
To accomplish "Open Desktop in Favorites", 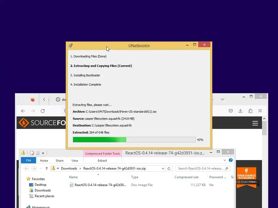I will [x=40, y=185].
